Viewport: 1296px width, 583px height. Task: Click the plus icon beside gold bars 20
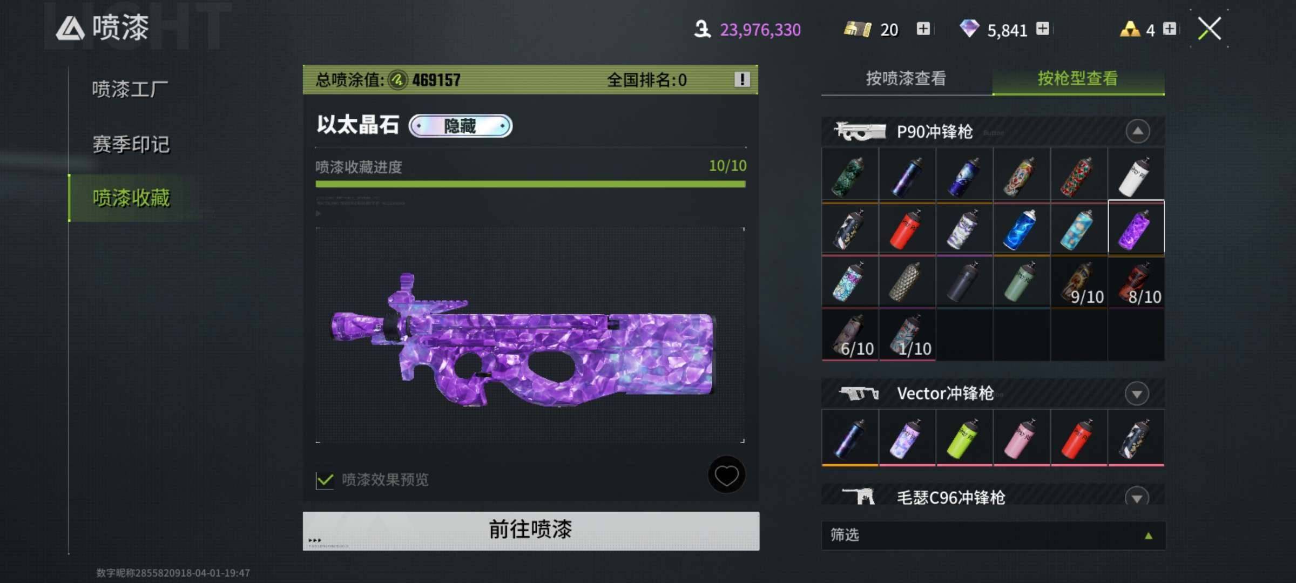[x=923, y=29]
